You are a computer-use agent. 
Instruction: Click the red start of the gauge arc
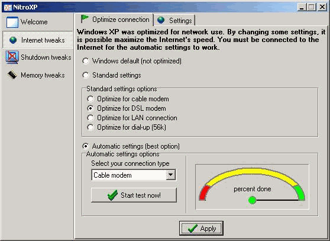[x=205, y=193]
